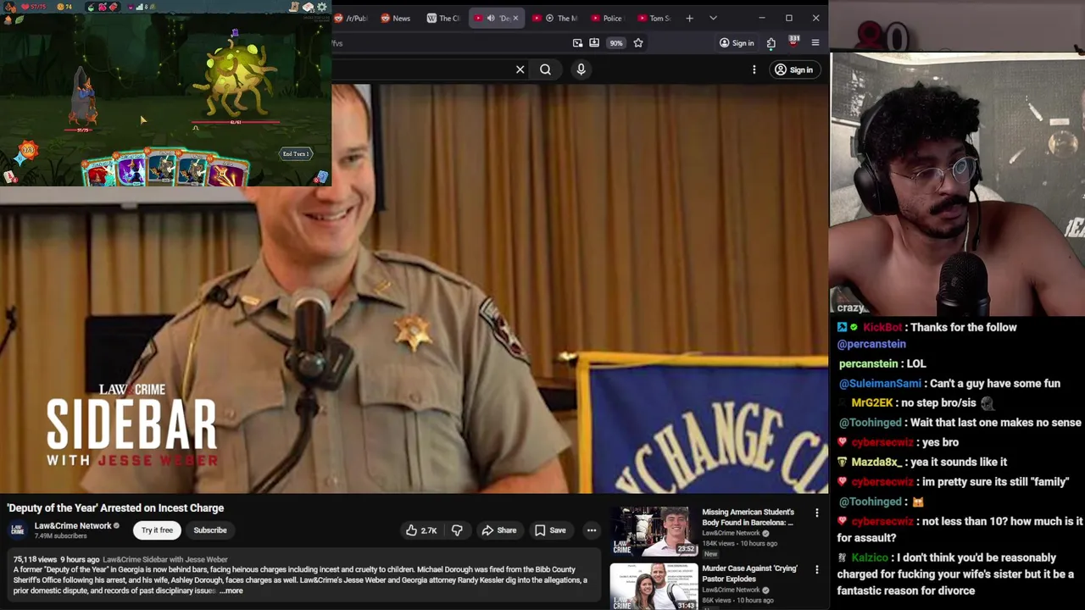
Task: Save the video to a playlist
Action: pos(550,530)
